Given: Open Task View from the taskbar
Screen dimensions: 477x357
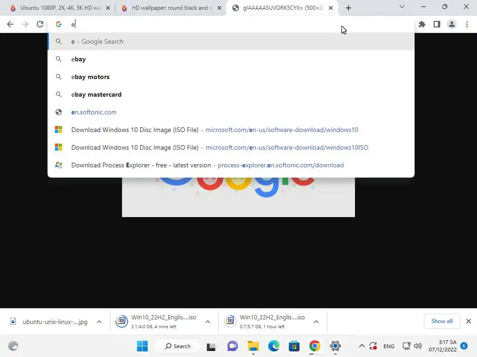Looking at the screenshot, I should pos(211,346).
